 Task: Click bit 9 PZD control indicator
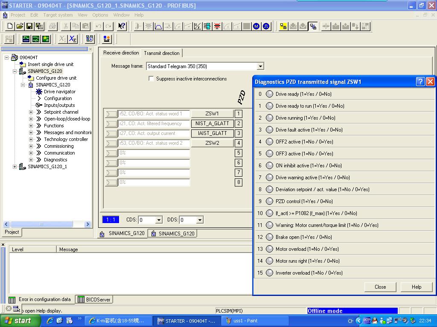click(269, 201)
